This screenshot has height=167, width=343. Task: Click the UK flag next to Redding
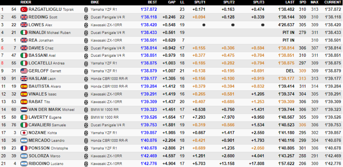click(24, 17)
